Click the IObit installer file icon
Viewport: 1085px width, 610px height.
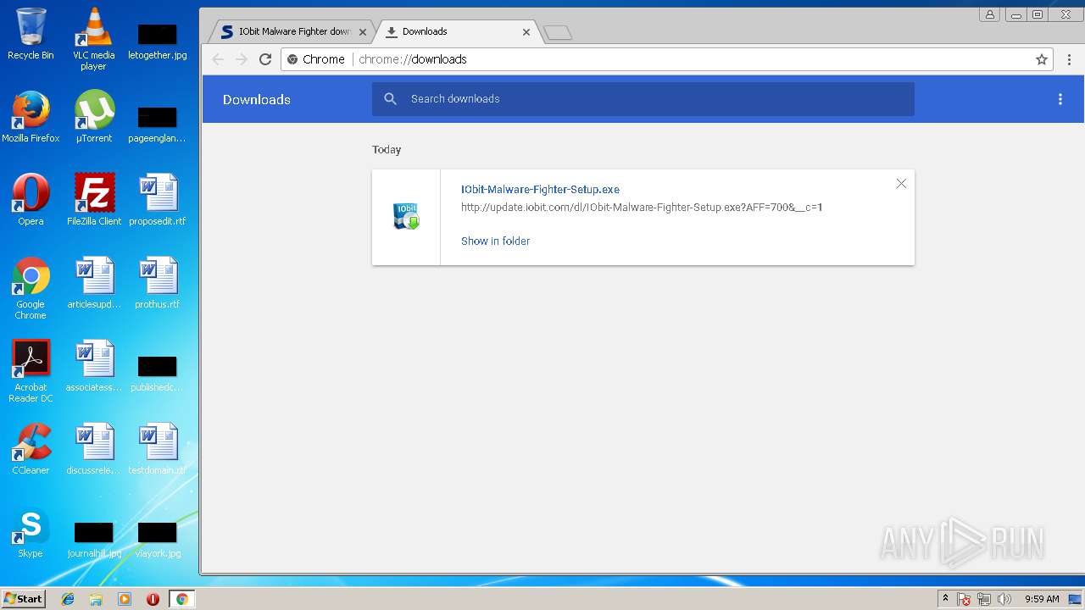(x=406, y=216)
